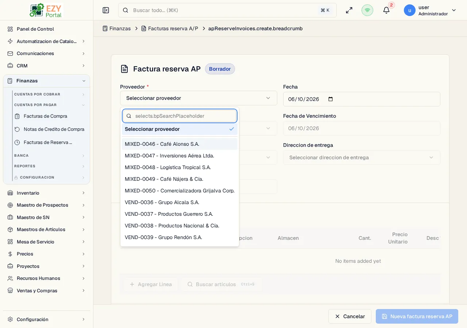
Task: Click the Agregar Linea button
Action: tap(150, 284)
